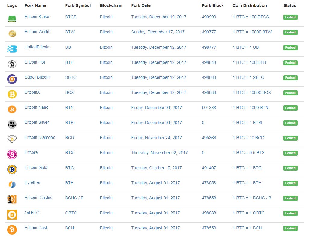
Task: Click the BTCS fork symbol
Action: click(71, 17)
